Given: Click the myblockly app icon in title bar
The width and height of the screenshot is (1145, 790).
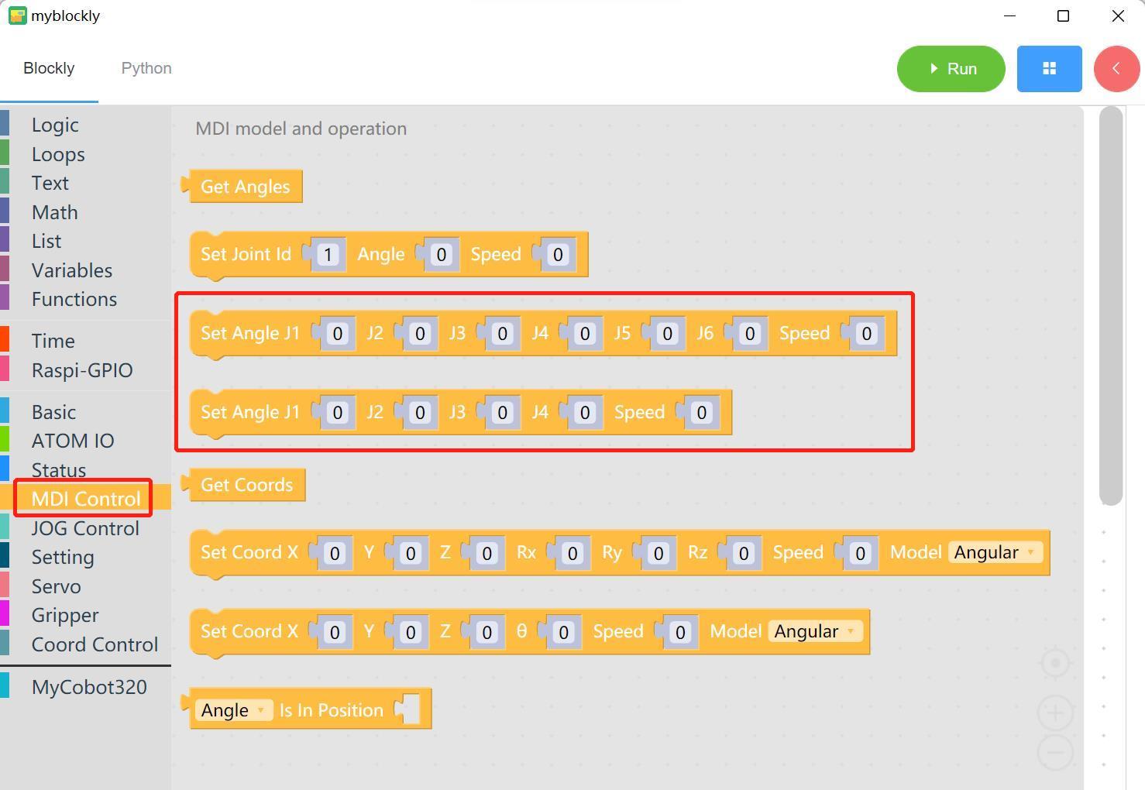Looking at the screenshot, I should (x=17, y=15).
